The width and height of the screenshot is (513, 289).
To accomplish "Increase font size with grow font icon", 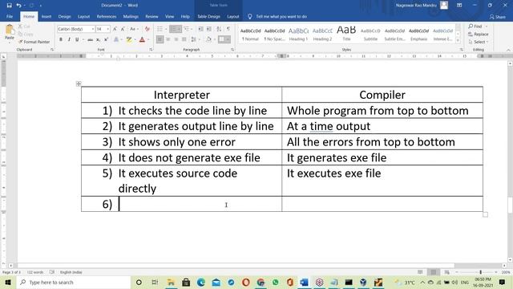I will click(115, 29).
